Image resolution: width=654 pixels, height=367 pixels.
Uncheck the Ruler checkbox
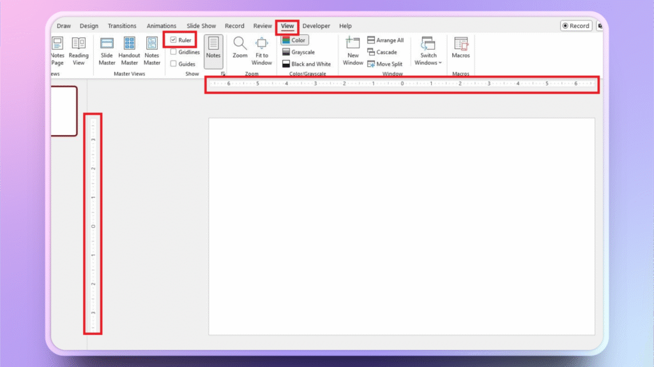coord(174,40)
